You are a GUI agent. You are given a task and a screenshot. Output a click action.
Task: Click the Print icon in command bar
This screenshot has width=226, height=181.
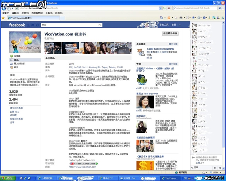tap(181, 18)
